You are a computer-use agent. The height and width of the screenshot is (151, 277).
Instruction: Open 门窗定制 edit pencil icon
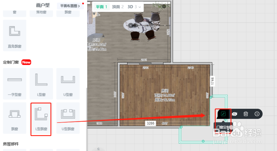pos(223,114)
